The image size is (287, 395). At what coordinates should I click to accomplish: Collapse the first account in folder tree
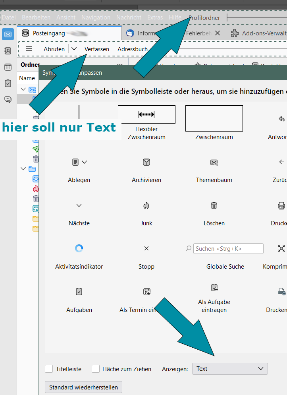pos(23,89)
